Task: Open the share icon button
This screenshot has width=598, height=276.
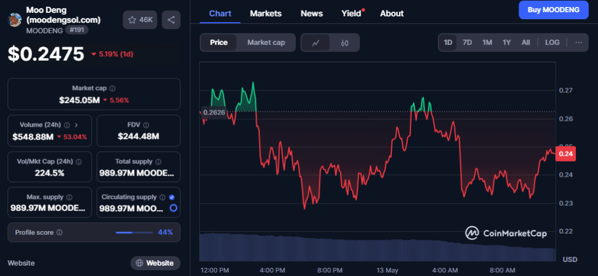Action: tap(171, 20)
